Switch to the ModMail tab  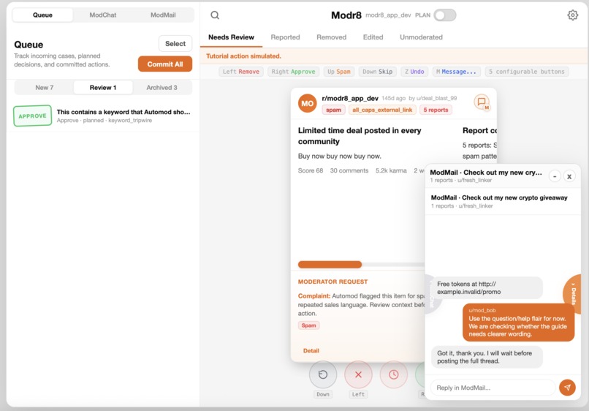point(163,15)
